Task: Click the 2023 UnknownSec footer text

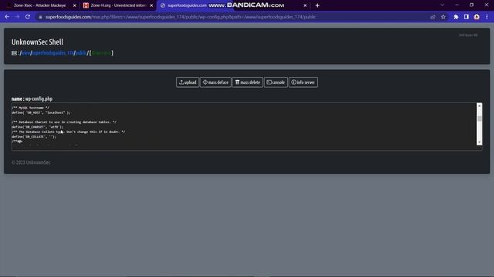Action: [31, 162]
